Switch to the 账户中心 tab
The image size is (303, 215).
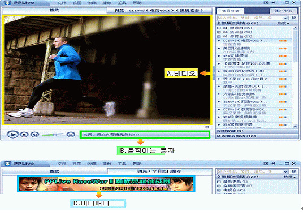(283, 11)
